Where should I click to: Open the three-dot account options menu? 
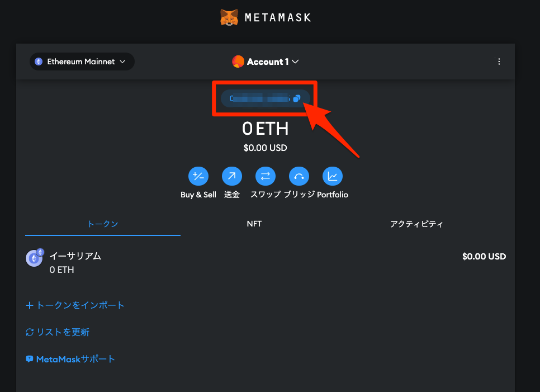click(499, 62)
